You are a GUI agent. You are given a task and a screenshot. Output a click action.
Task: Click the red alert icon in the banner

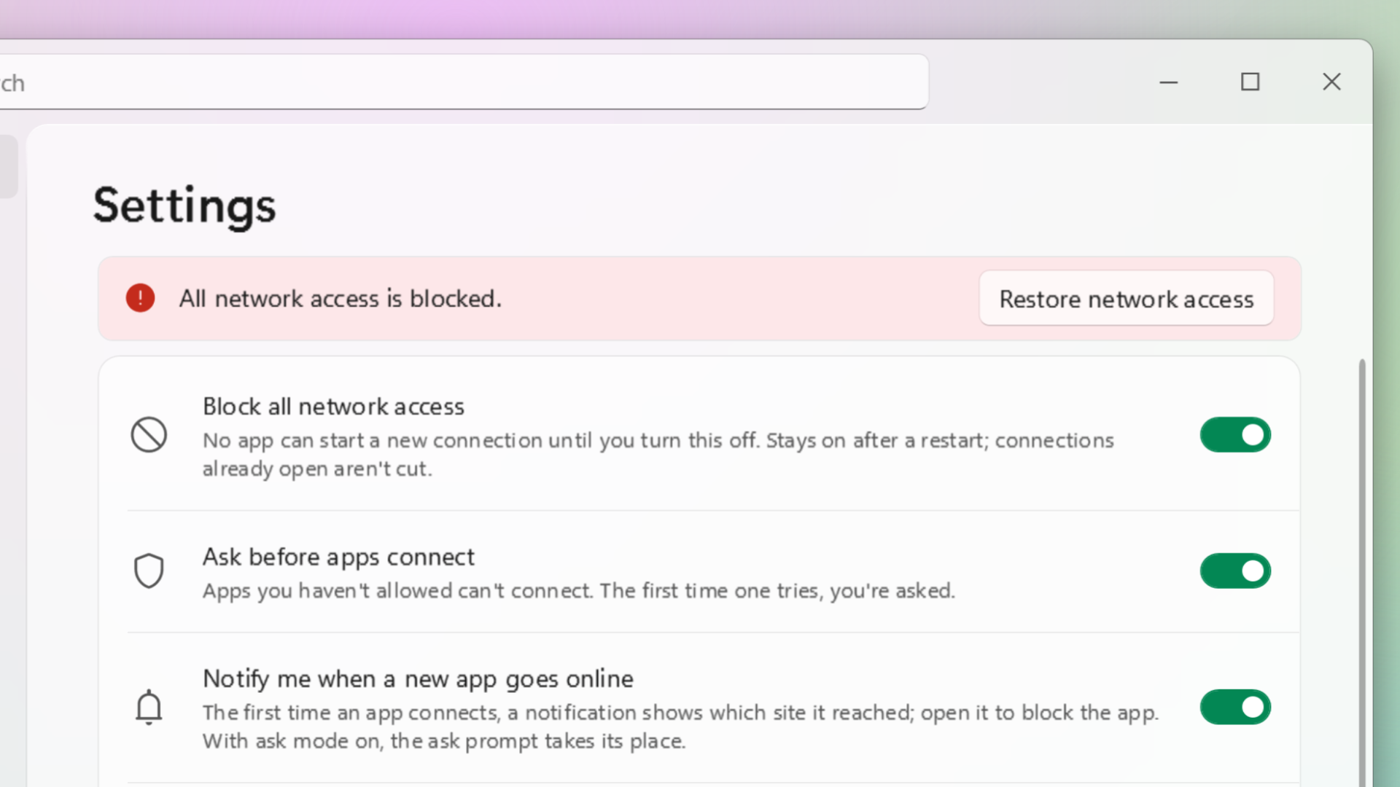point(140,298)
